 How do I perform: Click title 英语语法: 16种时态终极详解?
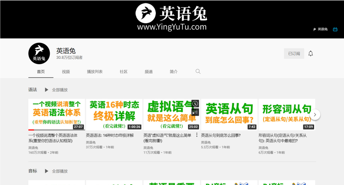(x=110, y=135)
